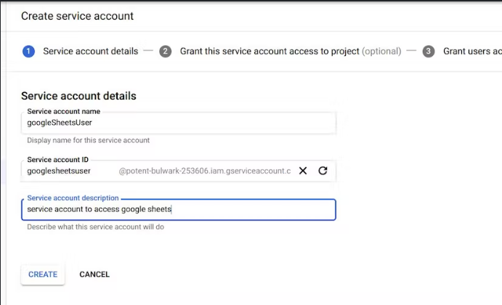Click the step 2 numbered circle icon
The image size is (502, 305).
(166, 52)
